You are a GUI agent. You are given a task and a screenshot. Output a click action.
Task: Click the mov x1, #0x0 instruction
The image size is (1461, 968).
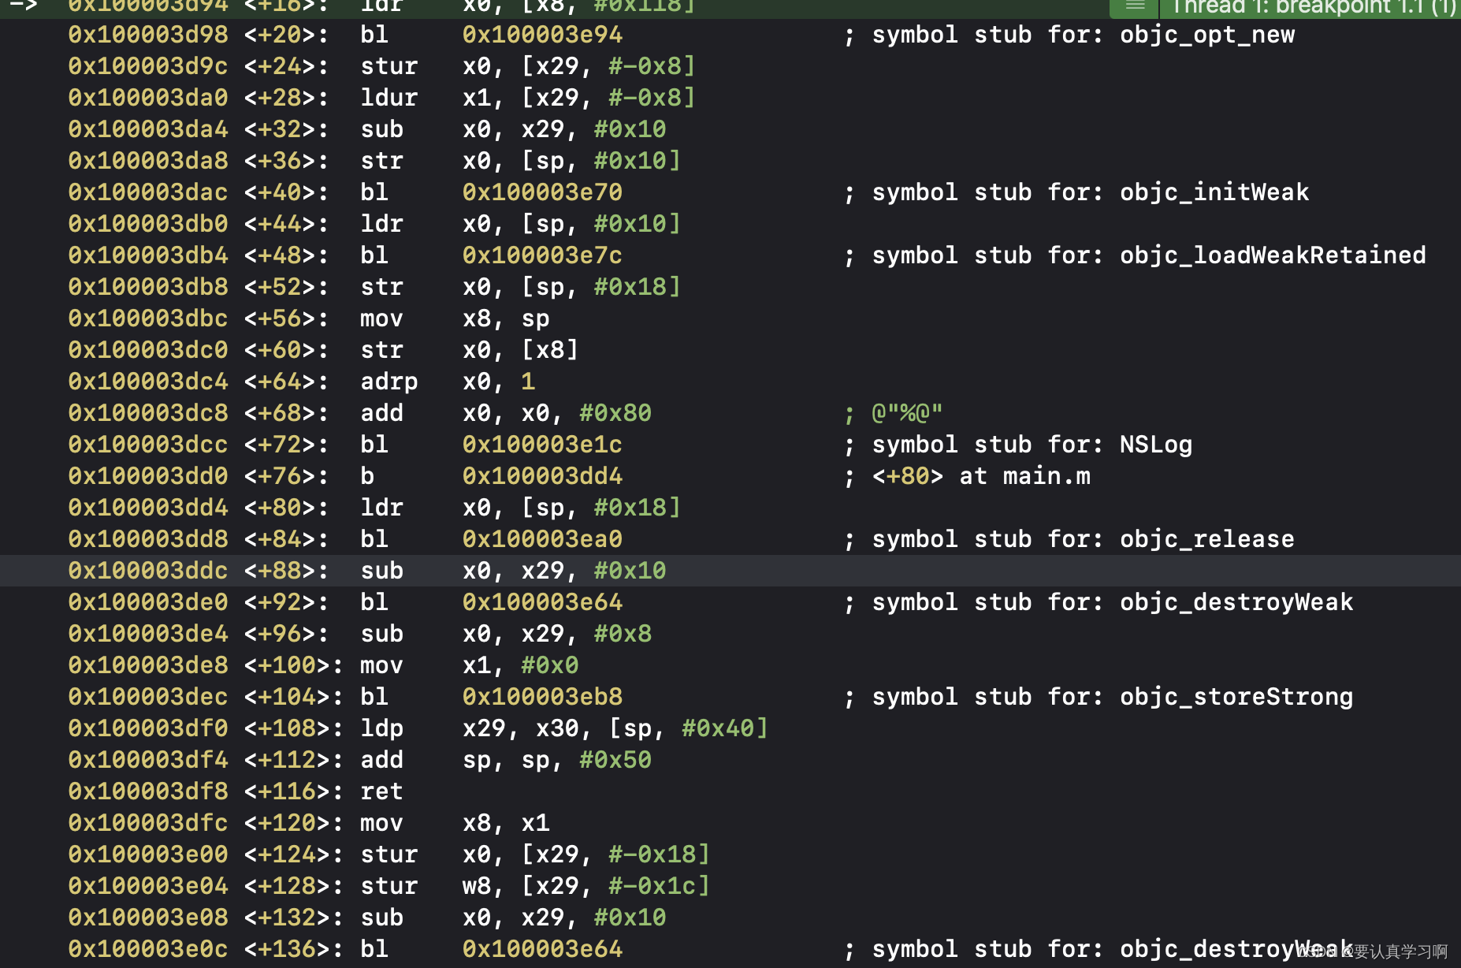pyautogui.click(x=470, y=665)
